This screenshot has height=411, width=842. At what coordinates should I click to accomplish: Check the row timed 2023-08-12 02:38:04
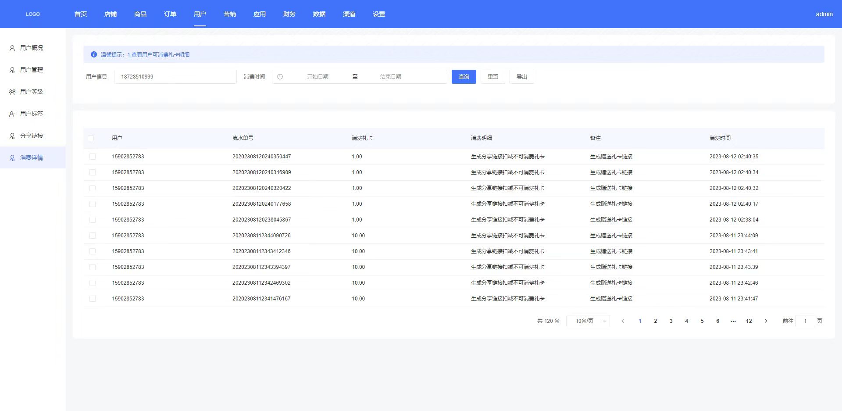[93, 220]
